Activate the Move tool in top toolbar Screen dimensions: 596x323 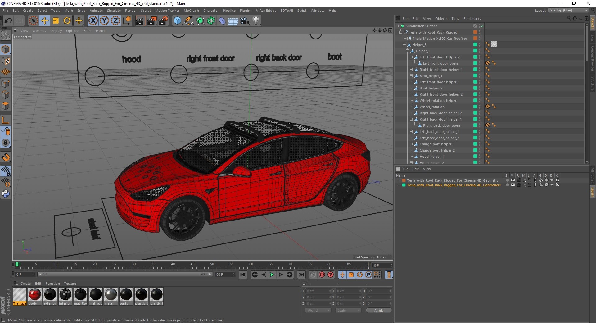[44, 21]
